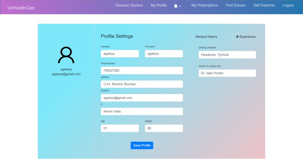
Task: Expand the notification dropdown caret
Action: click(x=180, y=6)
